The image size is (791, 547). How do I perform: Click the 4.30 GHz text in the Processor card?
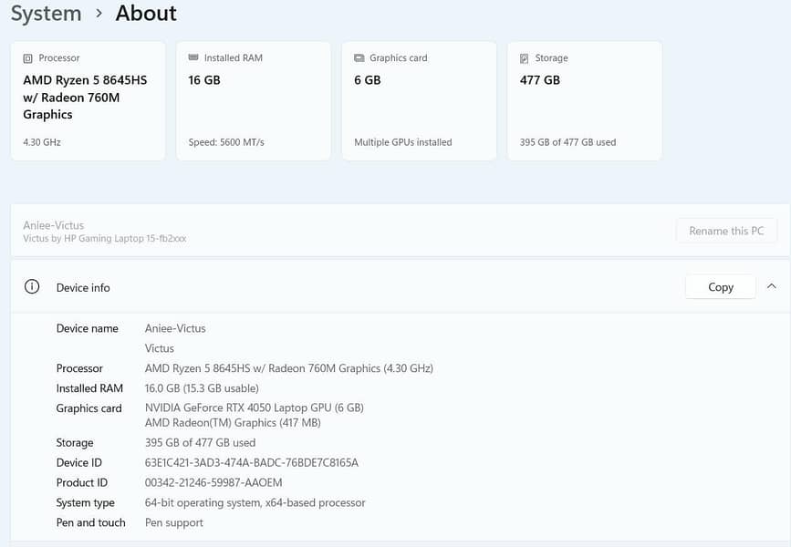point(42,142)
